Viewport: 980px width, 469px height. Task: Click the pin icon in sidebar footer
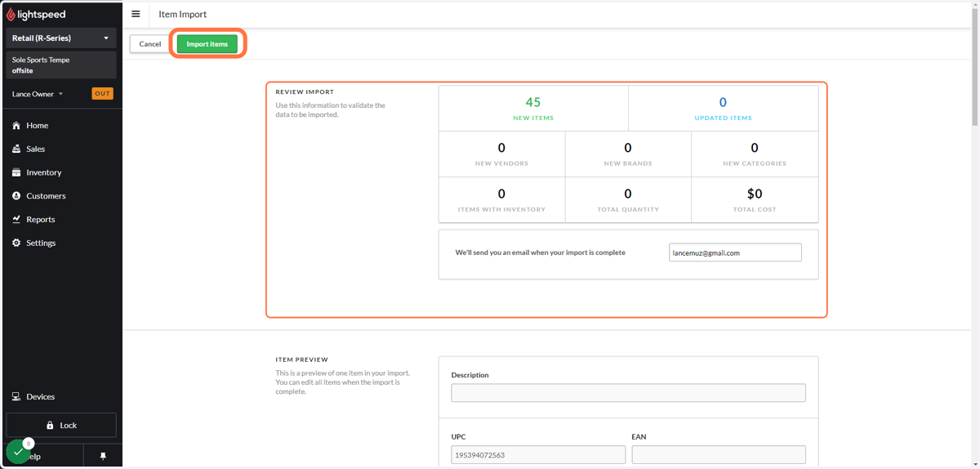click(x=103, y=457)
